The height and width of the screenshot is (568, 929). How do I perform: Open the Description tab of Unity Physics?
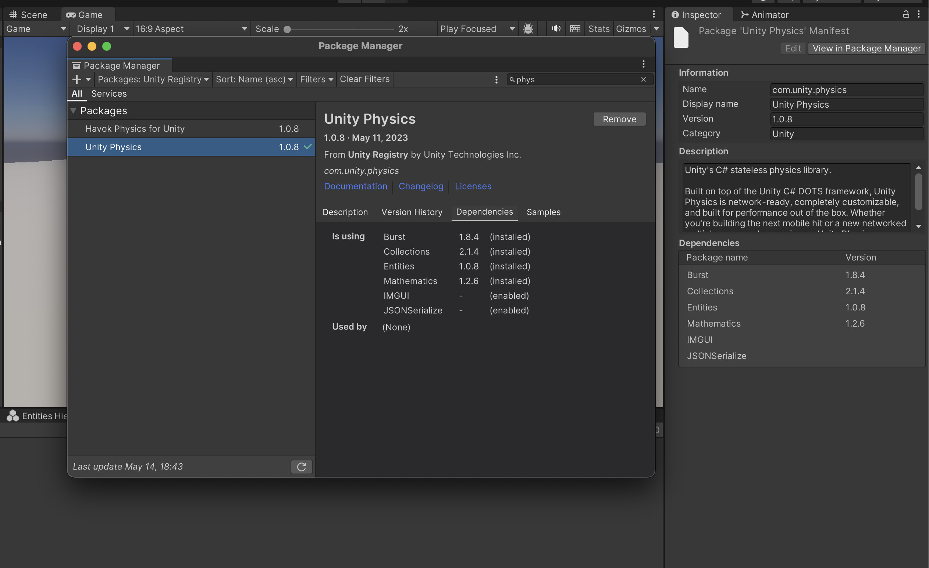click(x=345, y=212)
